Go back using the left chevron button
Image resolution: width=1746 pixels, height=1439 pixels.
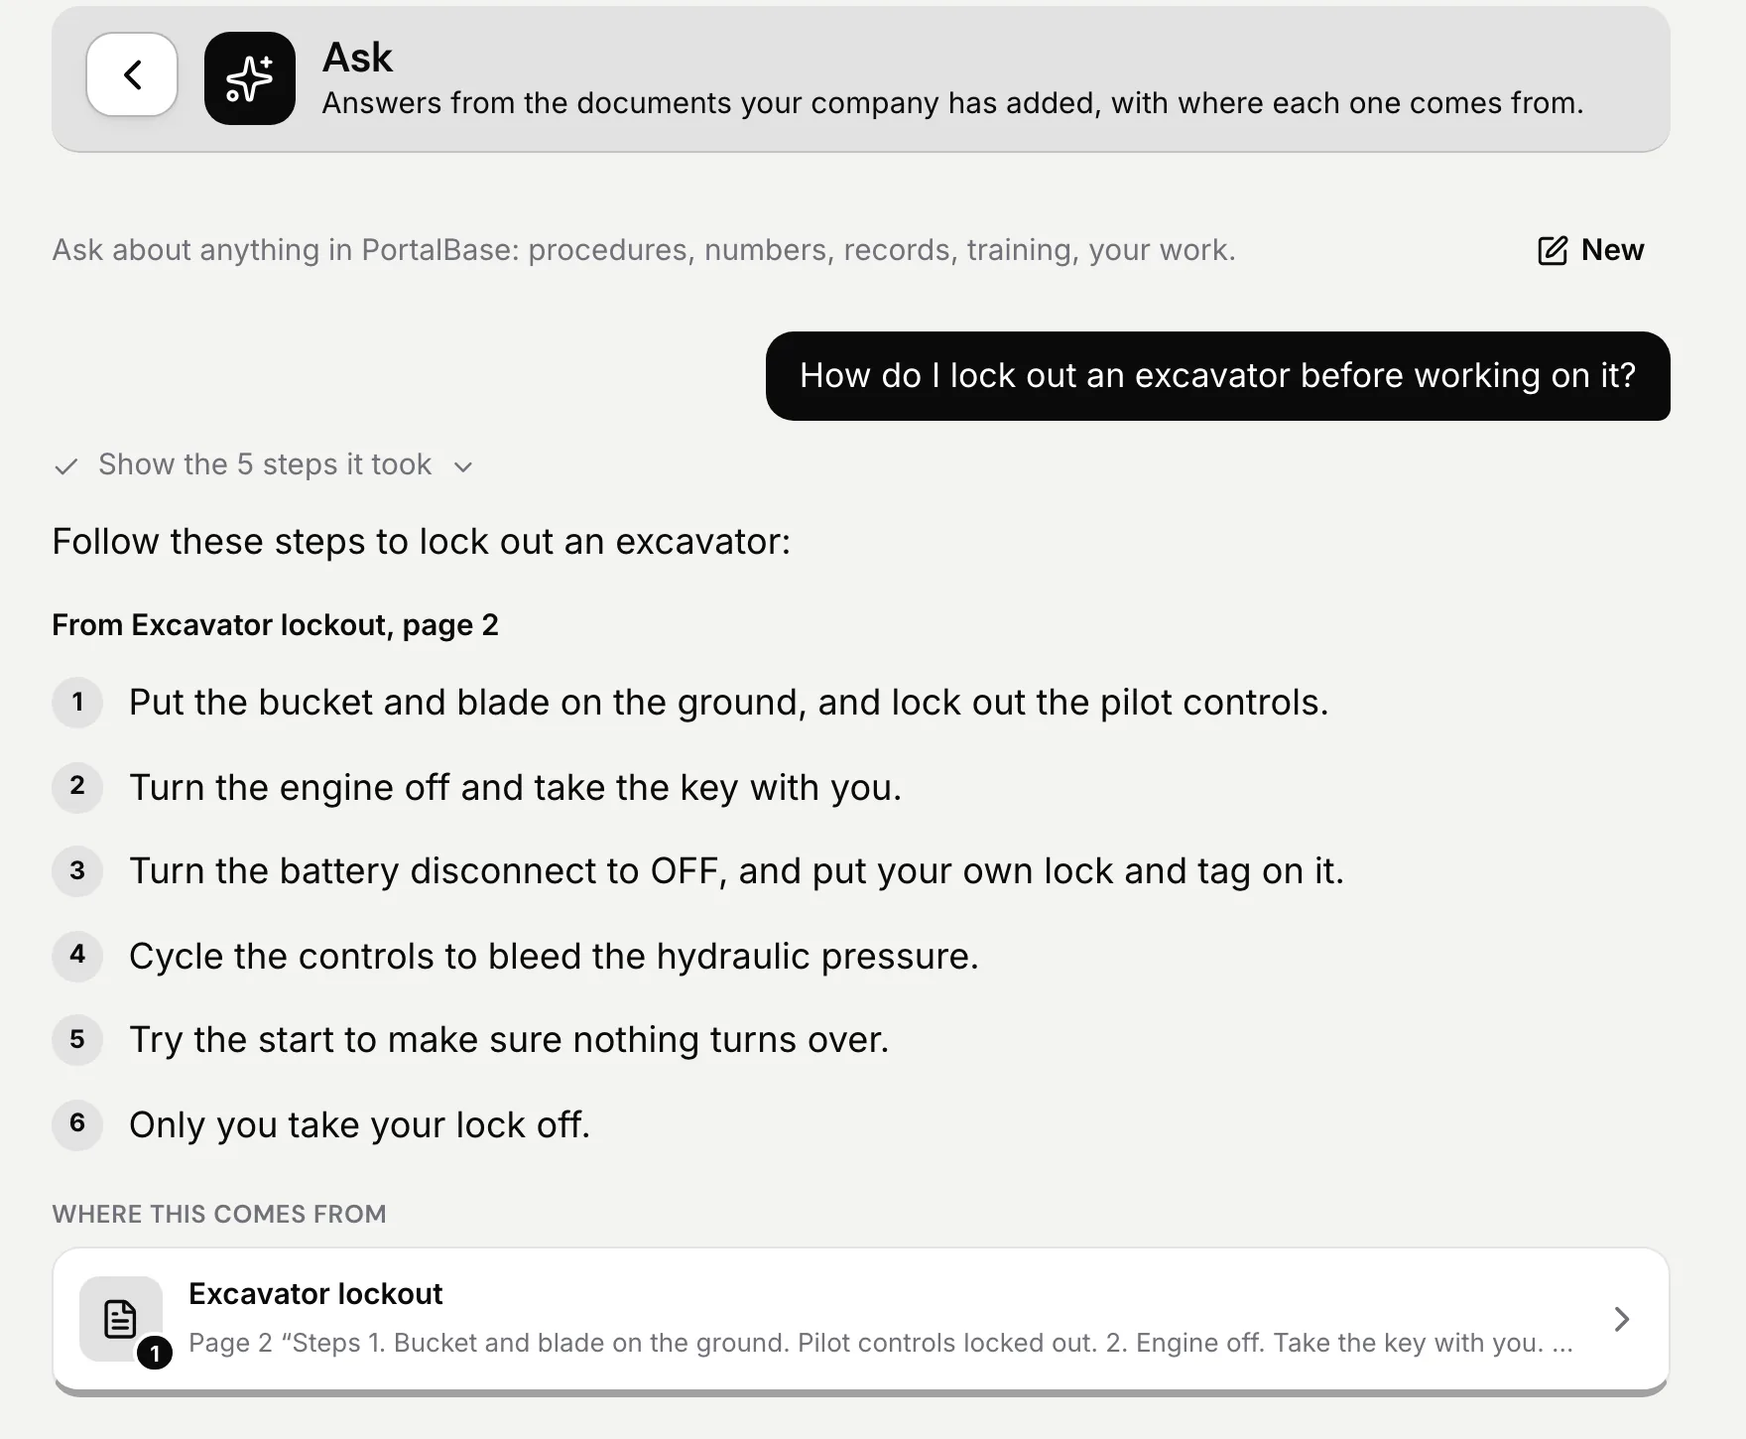(x=132, y=74)
